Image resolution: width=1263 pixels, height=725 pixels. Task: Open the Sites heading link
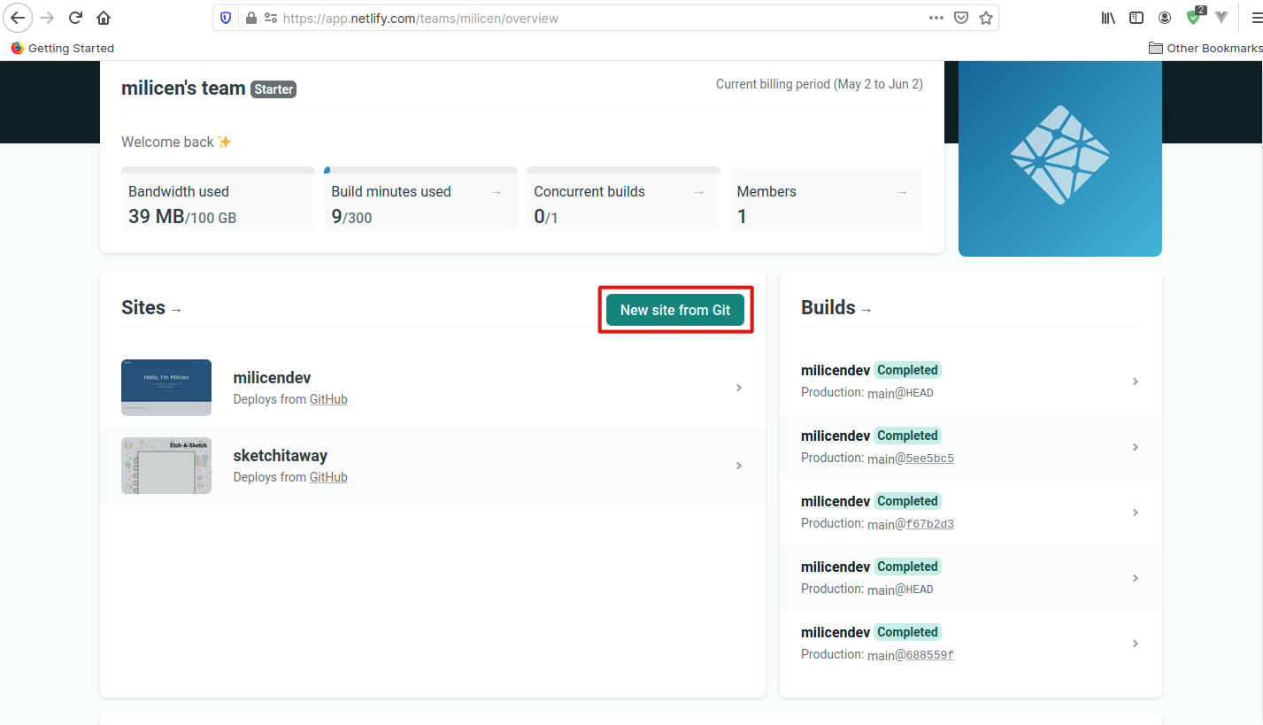[x=151, y=308]
